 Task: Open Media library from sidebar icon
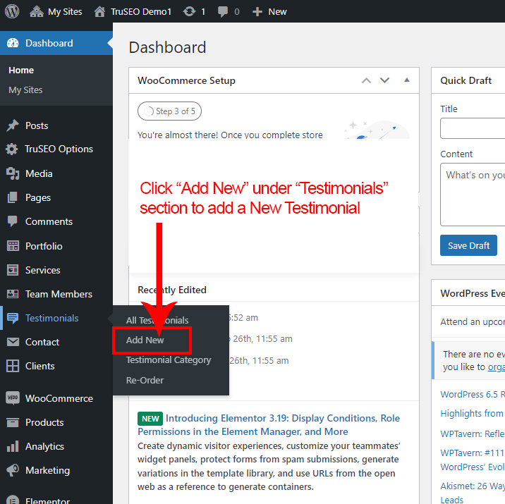click(x=13, y=173)
